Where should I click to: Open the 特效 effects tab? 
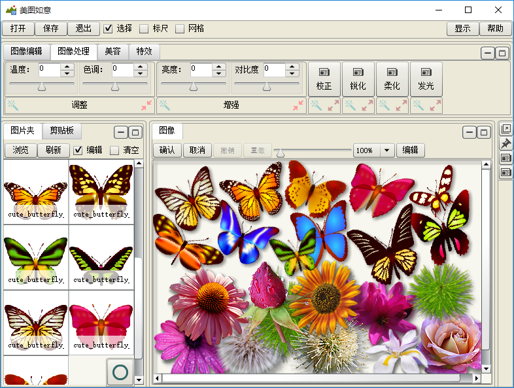[145, 52]
